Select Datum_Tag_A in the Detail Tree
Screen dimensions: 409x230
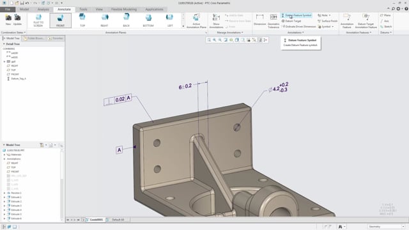pyautogui.click(x=19, y=79)
